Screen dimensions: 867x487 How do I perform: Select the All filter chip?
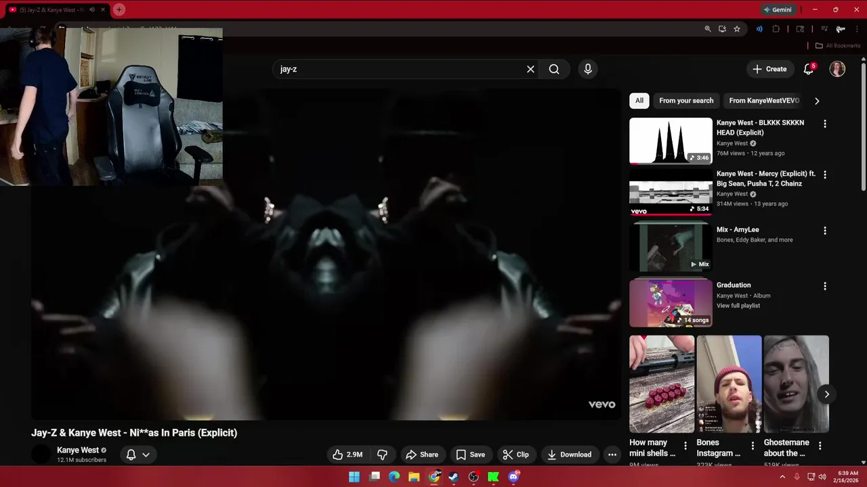[639, 101]
